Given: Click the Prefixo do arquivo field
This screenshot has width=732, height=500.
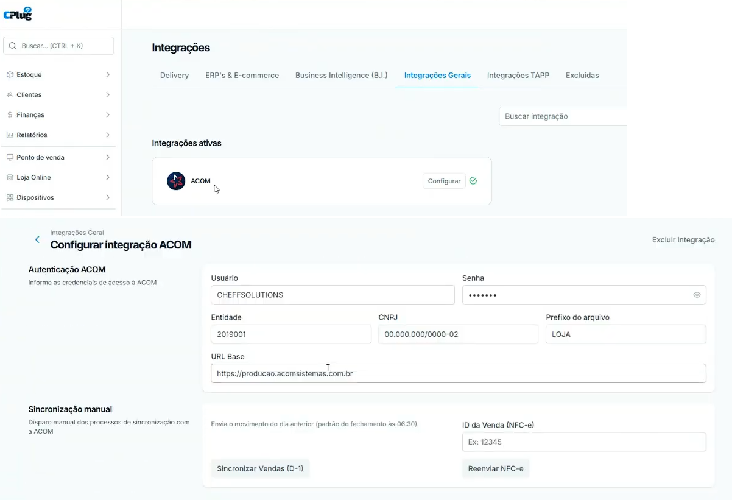Looking at the screenshot, I should 626,334.
